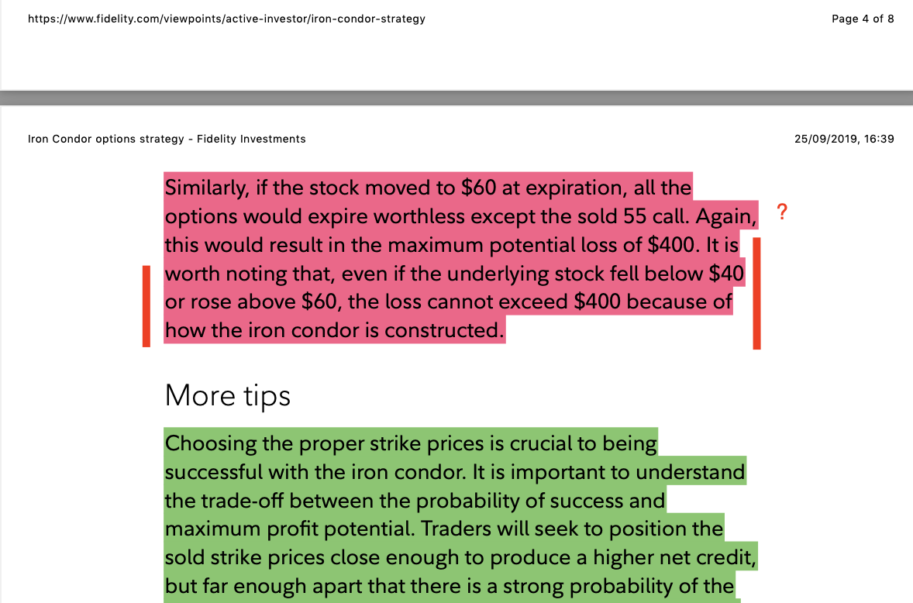Click the 25/09/2019, 16:39 timestamp
Image resolution: width=913 pixels, height=603 pixels.
click(x=844, y=140)
